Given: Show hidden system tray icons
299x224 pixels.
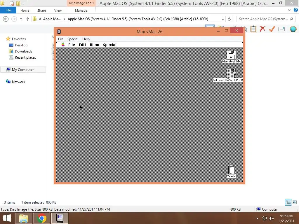Looking at the screenshot, I should [x=257, y=218].
